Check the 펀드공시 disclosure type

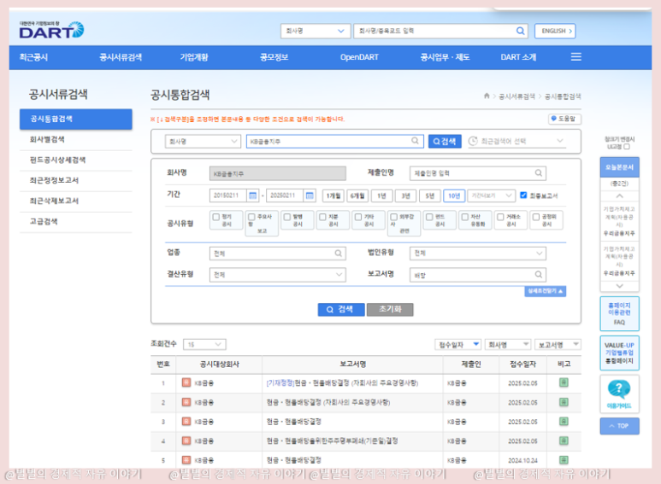tap(429, 217)
